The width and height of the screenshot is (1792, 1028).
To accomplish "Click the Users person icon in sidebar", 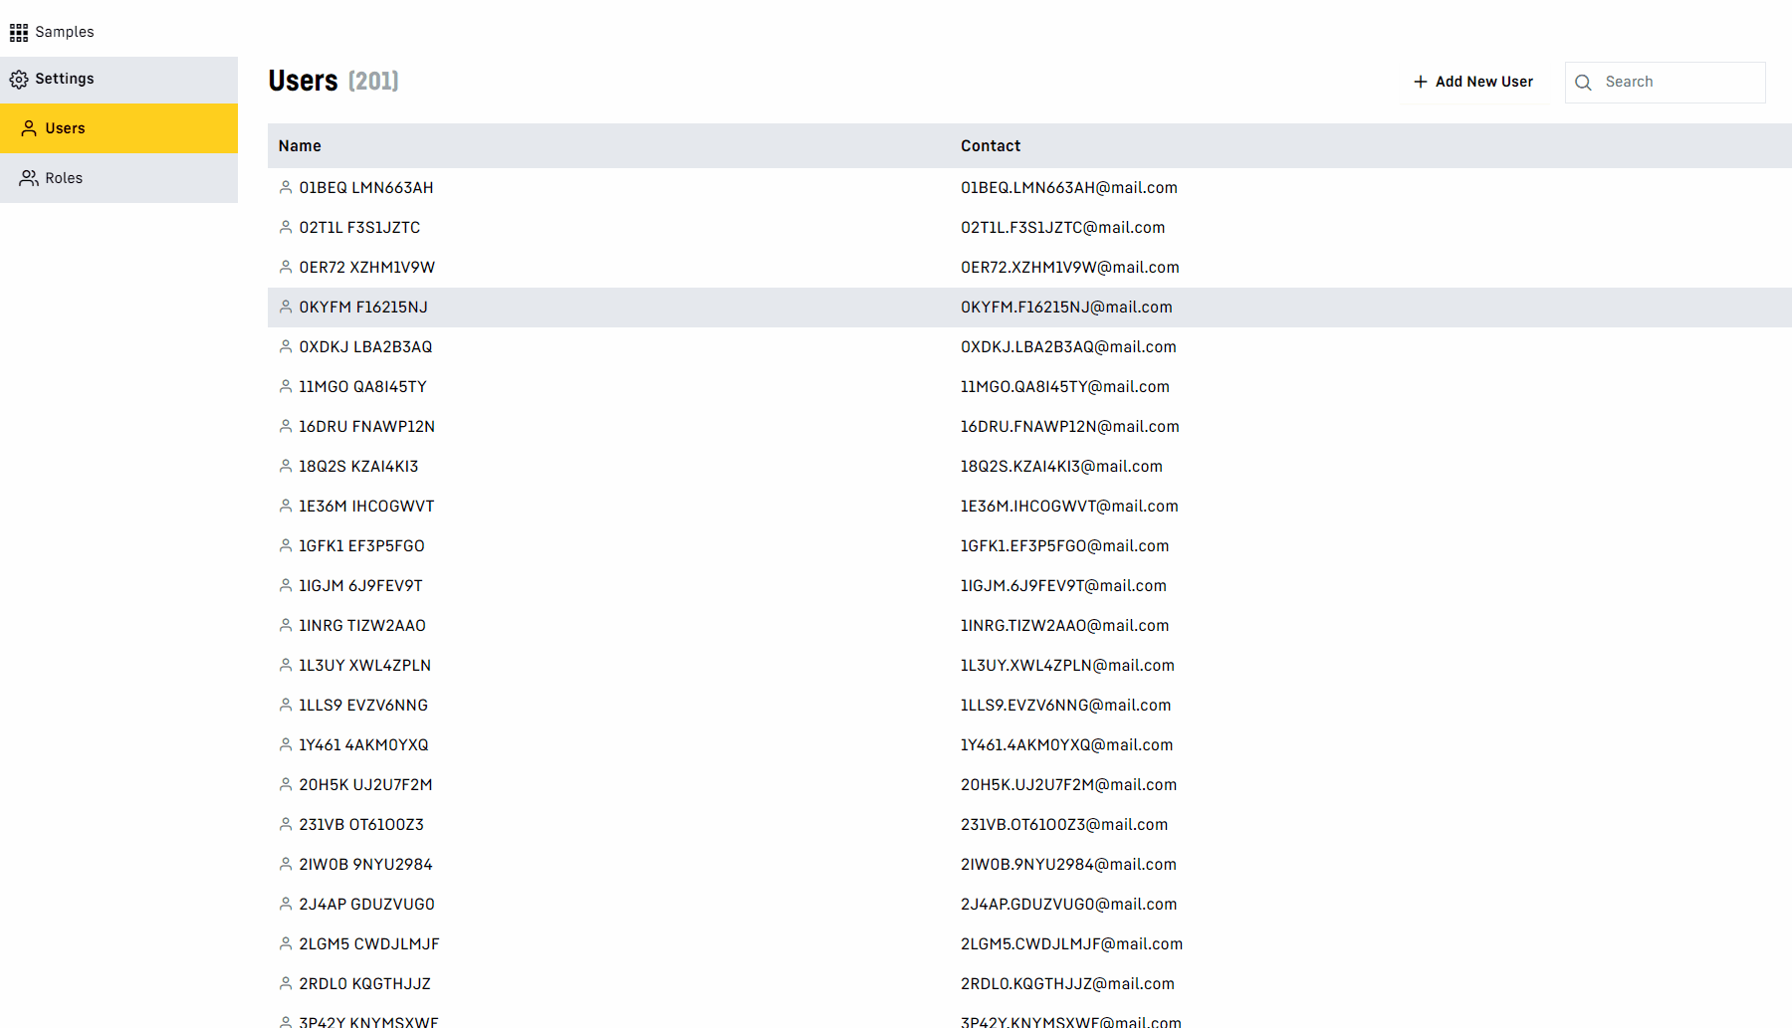I will click(x=29, y=128).
